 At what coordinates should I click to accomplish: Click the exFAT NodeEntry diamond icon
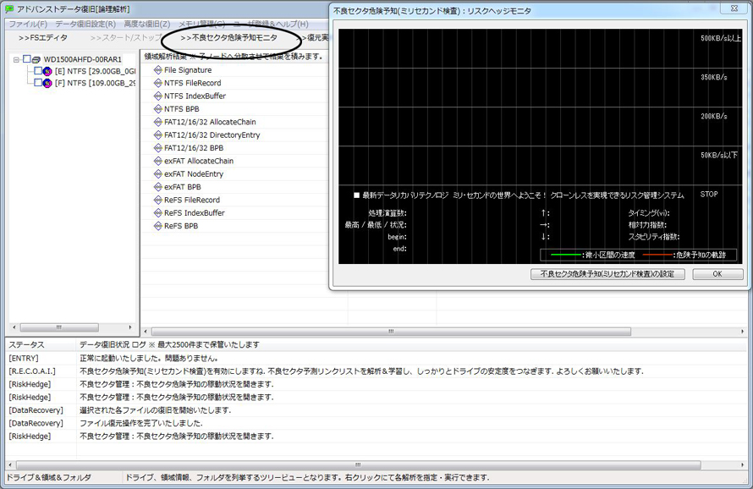(x=158, y=174)
